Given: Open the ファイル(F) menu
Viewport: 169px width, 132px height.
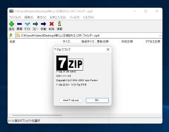Looking at the screenshot, I should point(15,17).
